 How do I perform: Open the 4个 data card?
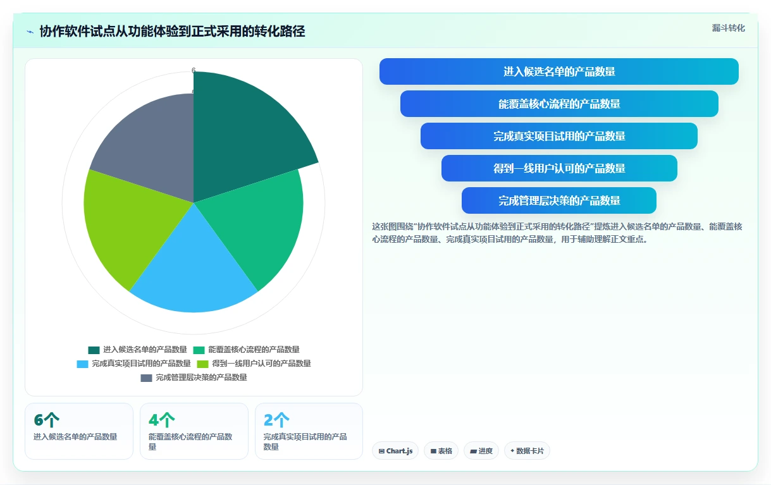194,431
